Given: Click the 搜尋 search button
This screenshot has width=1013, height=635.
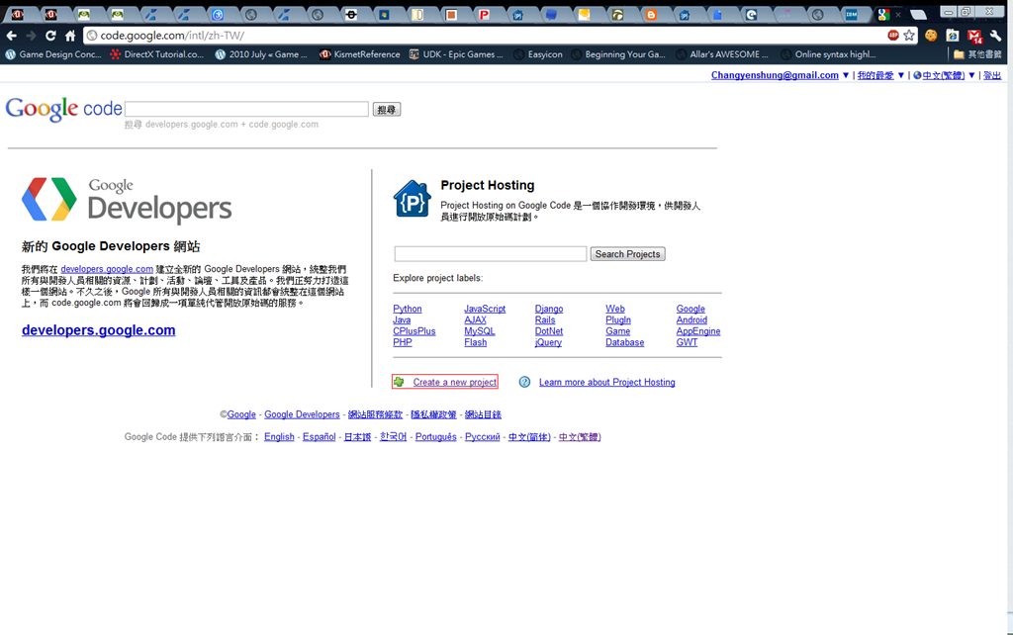Looking at the screenshot, I should click(387, 109).
